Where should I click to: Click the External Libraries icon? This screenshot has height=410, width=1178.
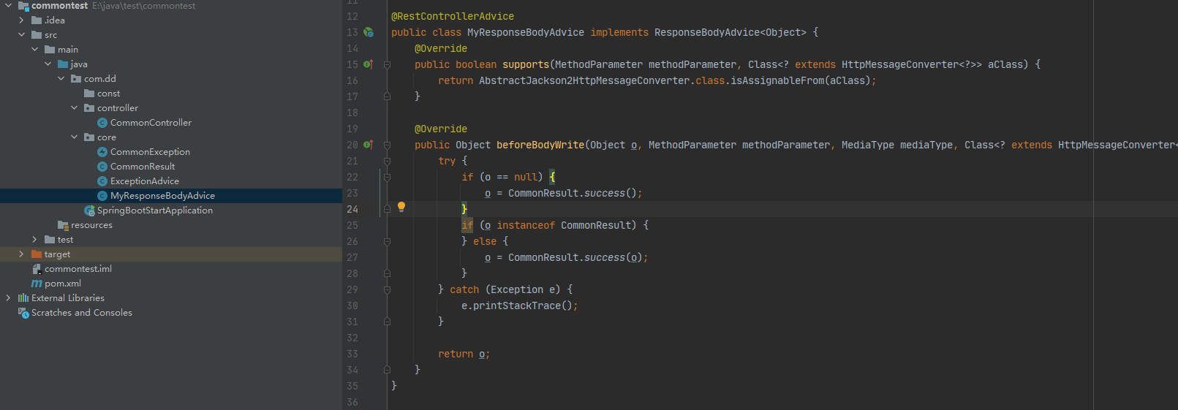23,298
